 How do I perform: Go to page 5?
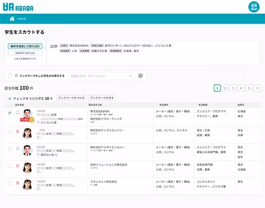click(249, 88)
